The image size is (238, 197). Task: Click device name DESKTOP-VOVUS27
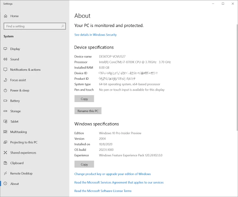112,56
